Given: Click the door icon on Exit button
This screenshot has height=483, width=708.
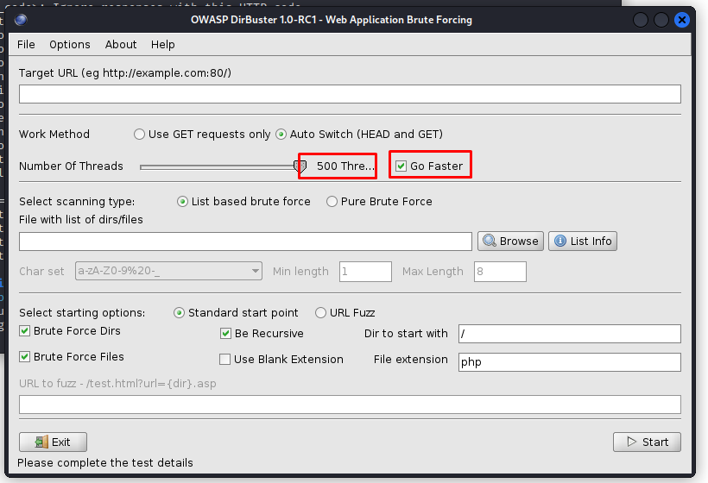Looking at the screenshot, I should coord(41,442).
